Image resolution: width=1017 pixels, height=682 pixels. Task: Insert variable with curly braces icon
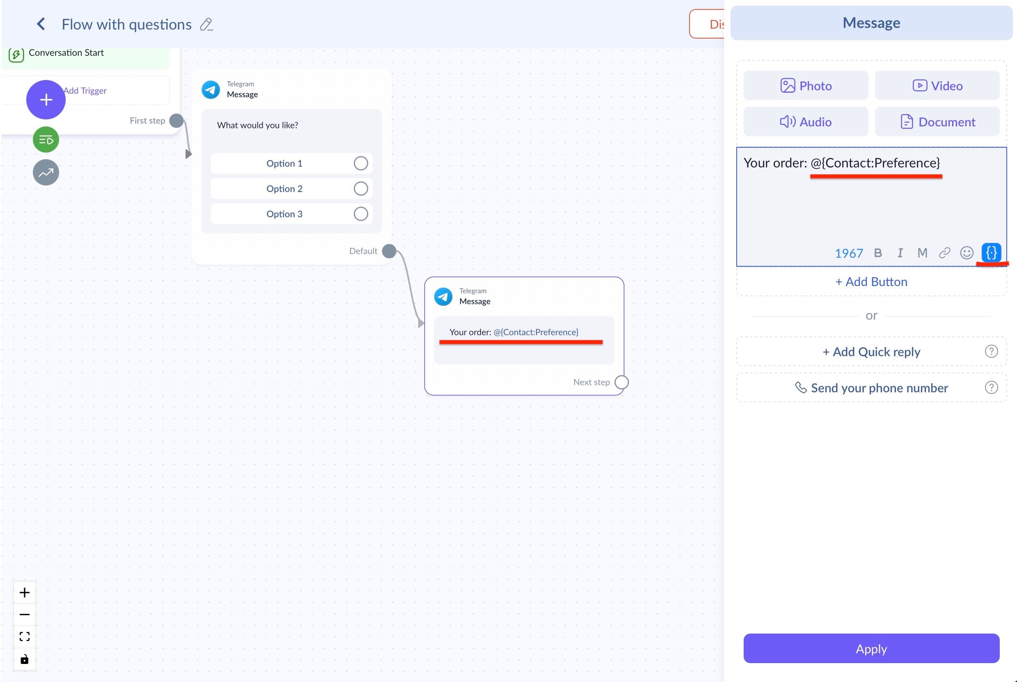pos(991,253)
